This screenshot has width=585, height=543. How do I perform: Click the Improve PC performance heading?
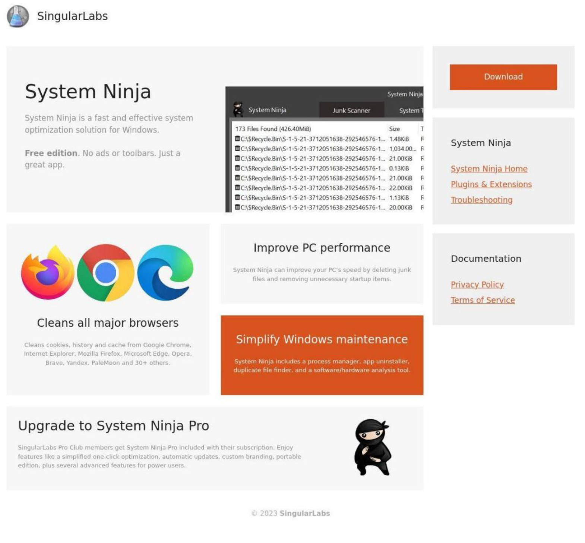(322, 248)
